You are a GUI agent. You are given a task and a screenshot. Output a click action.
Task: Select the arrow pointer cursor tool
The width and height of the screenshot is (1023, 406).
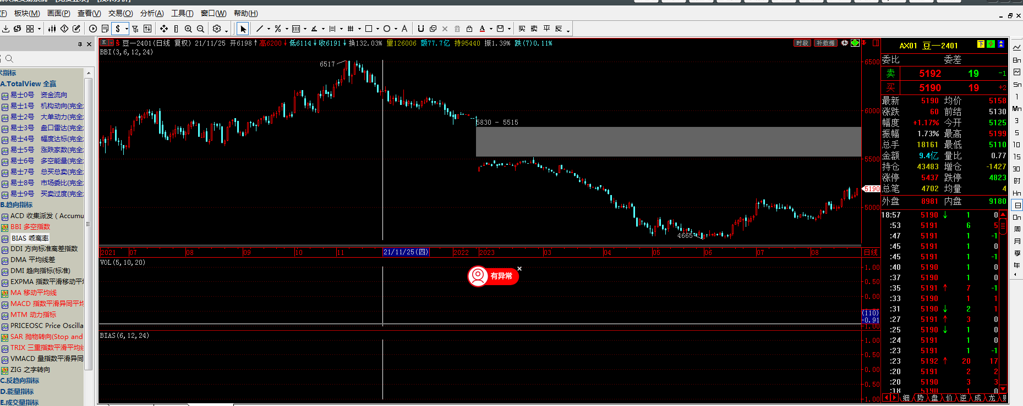pos(243,29)
